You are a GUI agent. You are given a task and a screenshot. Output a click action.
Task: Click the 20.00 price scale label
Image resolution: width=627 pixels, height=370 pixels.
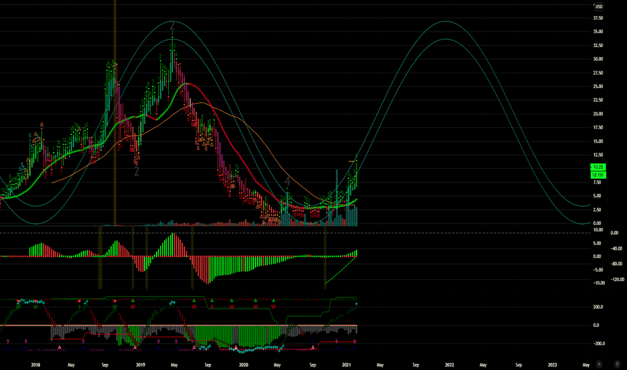click(x=598, y=114)
